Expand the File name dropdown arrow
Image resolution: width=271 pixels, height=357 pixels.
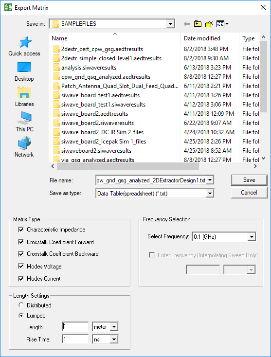point(210,180)
